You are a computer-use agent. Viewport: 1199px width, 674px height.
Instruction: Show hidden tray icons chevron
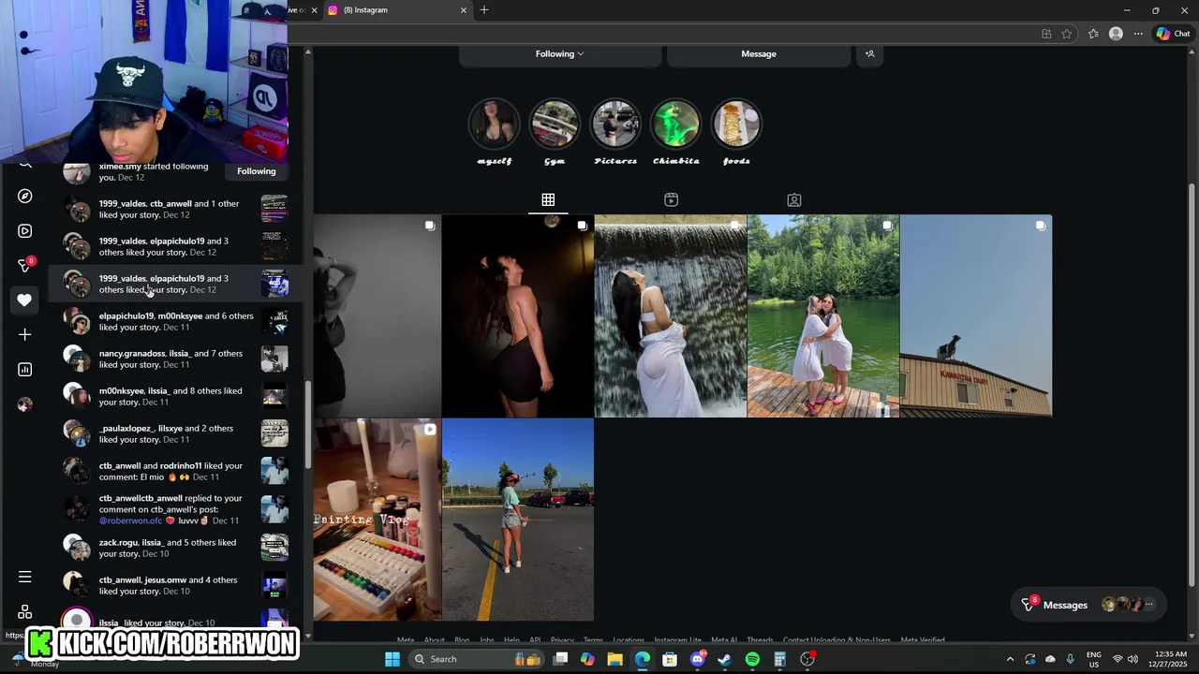pos(1010,659)
